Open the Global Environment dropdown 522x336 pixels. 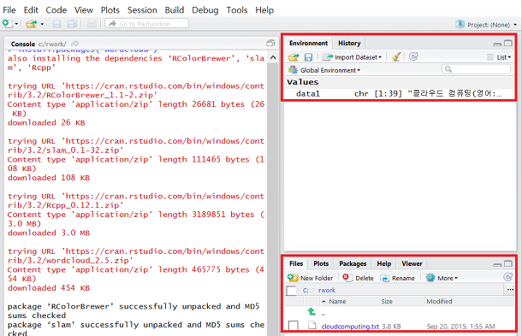tap(324, 70)
